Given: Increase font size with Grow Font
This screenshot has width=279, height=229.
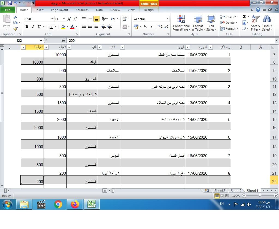Looking at the screenshot, I should (x=69, y=19).
